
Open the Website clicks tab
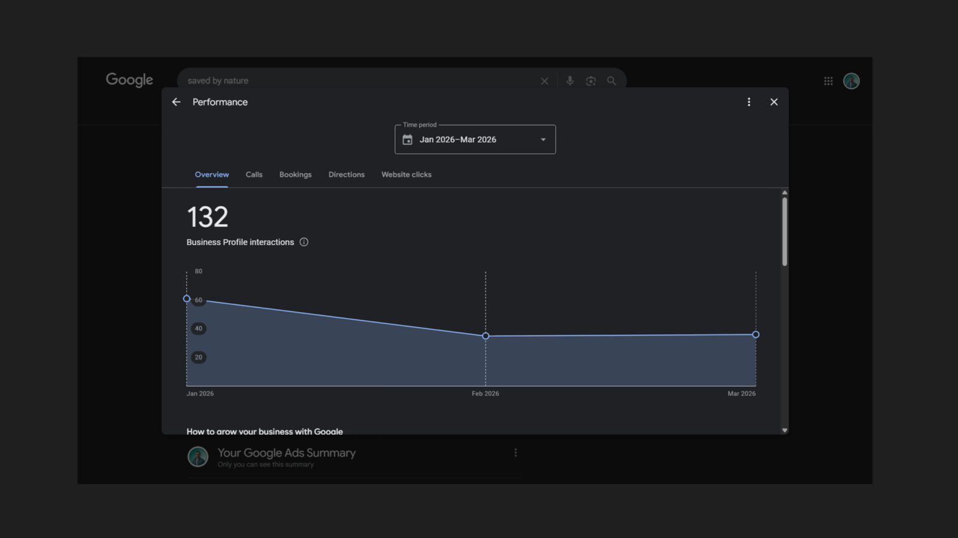[407, 175]
